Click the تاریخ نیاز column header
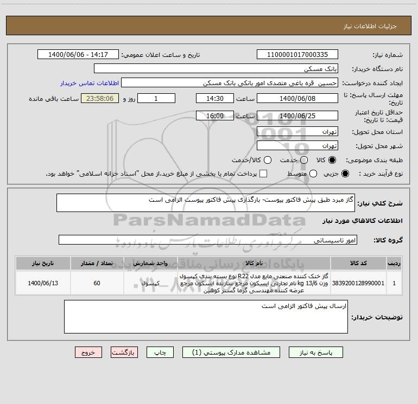This screenshot has height=404, width=418. coord(43,263)
